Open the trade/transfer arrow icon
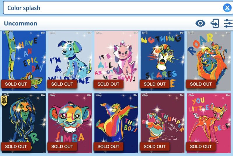233x156 pixels. [x=215, y=23]
